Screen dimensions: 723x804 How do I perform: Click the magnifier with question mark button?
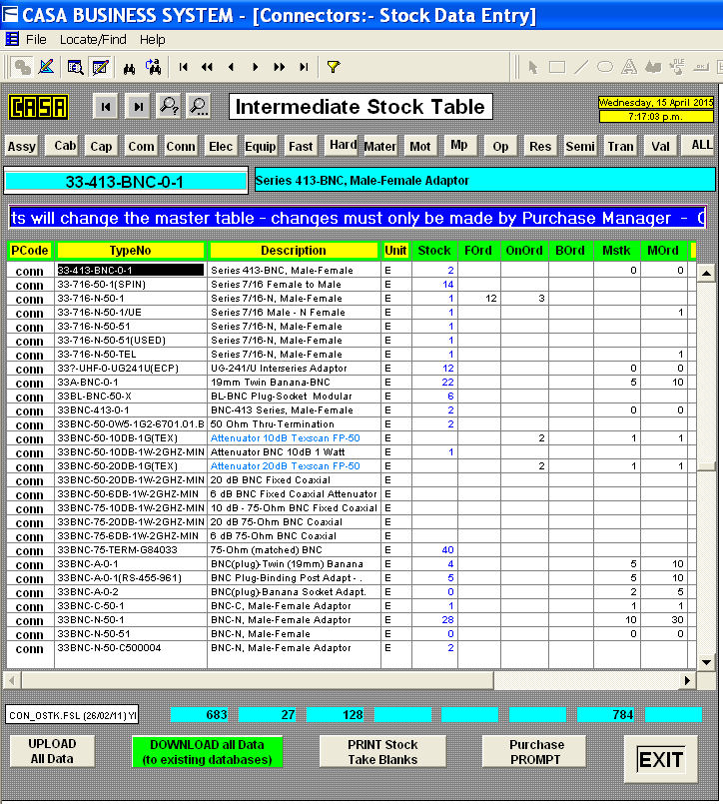(x=169, y=107)
